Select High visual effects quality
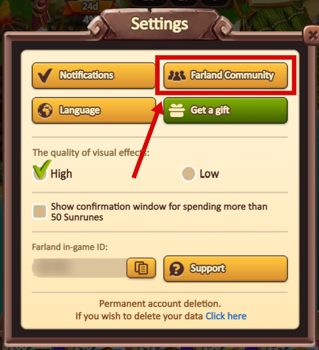The width and height of the screenshot is (319, 350). [40, 172]
